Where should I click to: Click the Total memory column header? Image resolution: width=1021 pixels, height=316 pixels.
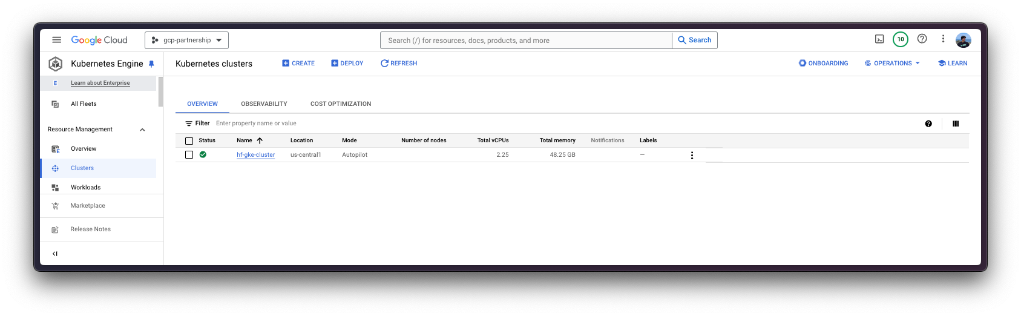(x=557, y=140)
